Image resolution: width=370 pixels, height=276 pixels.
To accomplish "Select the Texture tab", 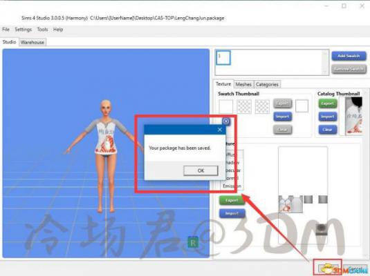I will [x=223, y=84].
